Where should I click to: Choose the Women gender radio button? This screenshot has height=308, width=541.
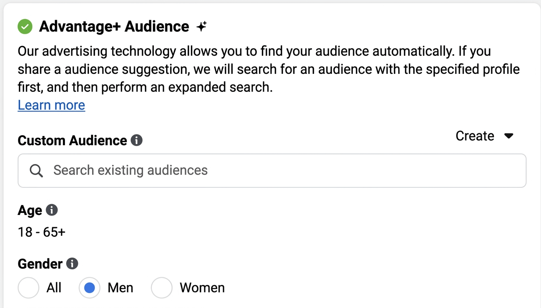point(161,288)
